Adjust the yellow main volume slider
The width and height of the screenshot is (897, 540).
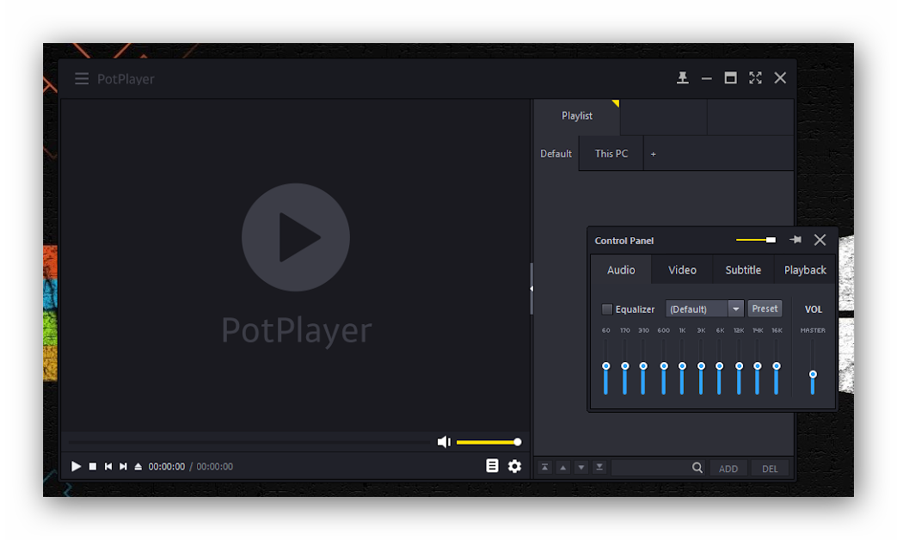click(488, 442)
